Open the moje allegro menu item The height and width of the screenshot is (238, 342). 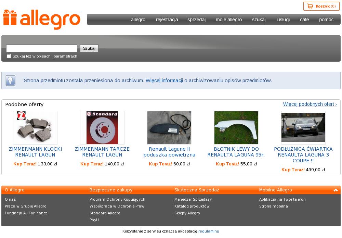coord(229,20)
